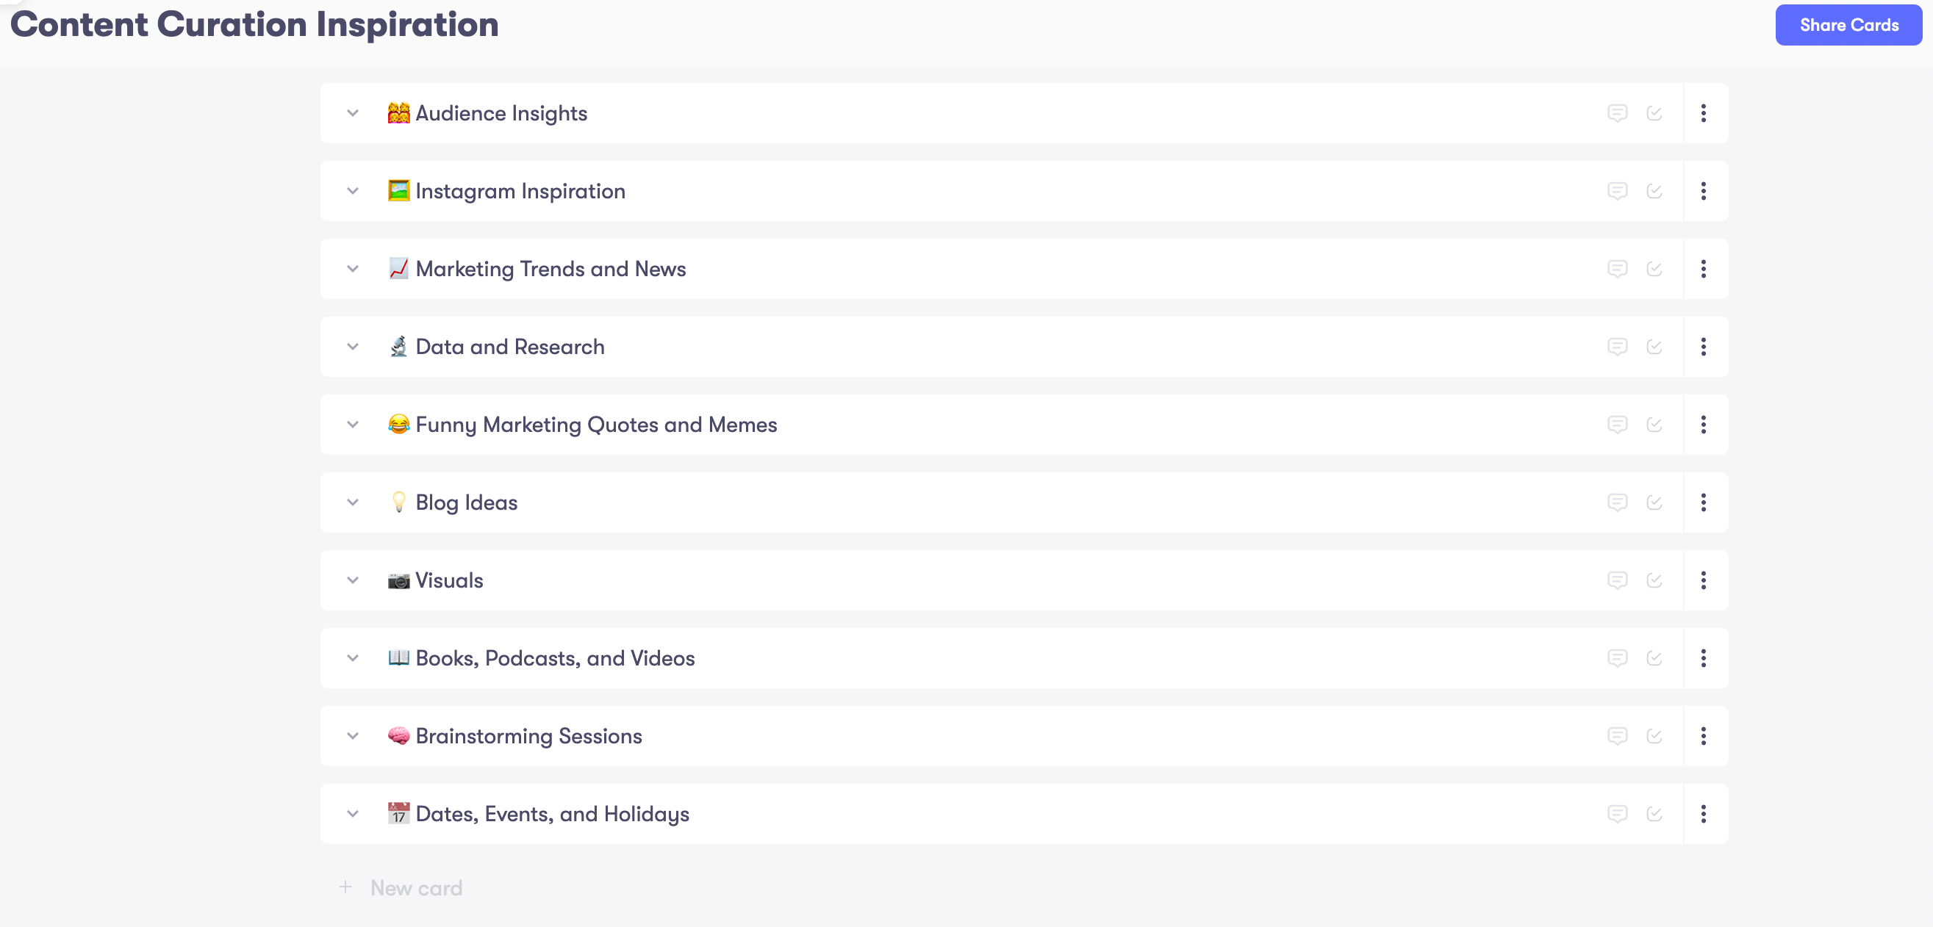Mark Funny Marketing Quotes and Memes complete
This screenshot has width=1933, height=927.
tap(1654, 425)
